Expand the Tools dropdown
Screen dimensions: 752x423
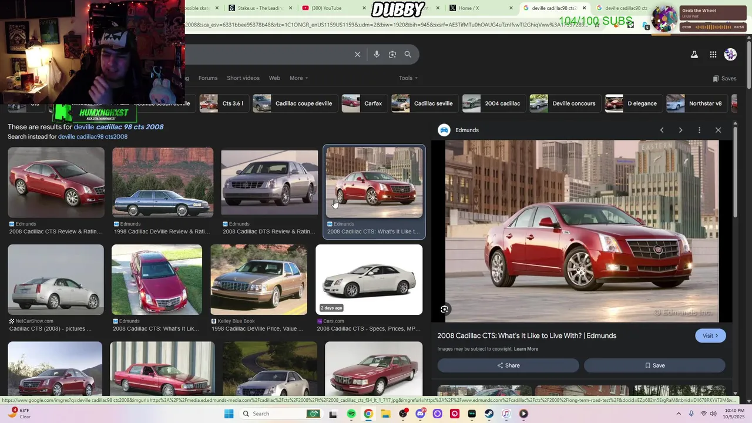pos(408,78)
